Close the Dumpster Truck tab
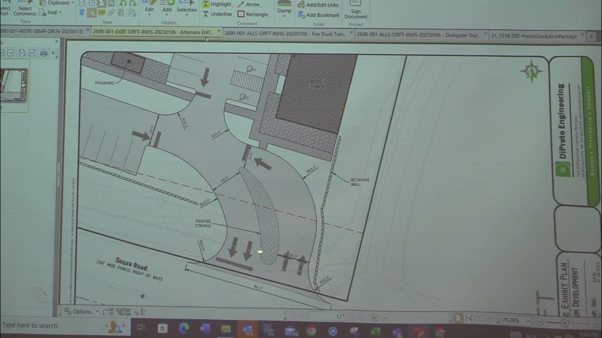Screen dimensions: 602x338 coord(484,34)
